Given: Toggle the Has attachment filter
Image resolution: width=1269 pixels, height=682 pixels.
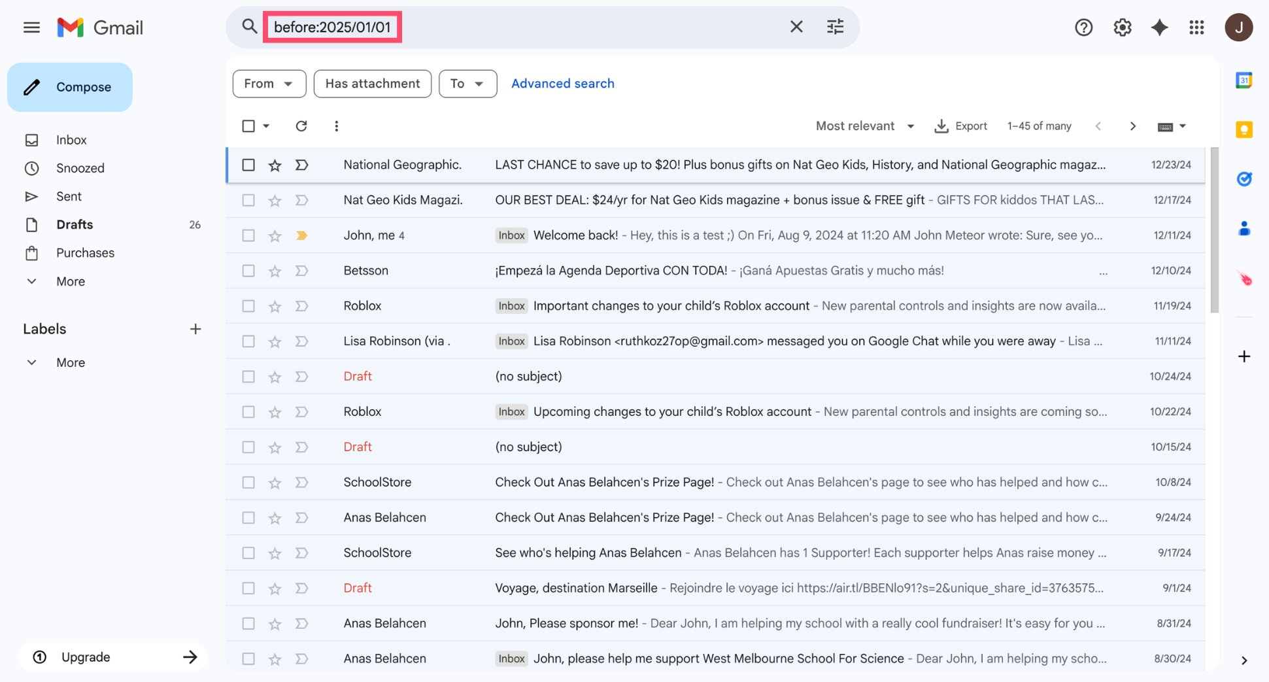Looking at the screenshot, I should [373, 84].
